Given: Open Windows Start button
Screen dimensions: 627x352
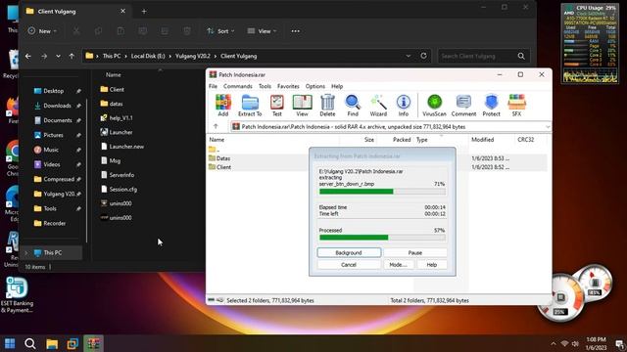Looking at the screenshot, I should point(10,343).
